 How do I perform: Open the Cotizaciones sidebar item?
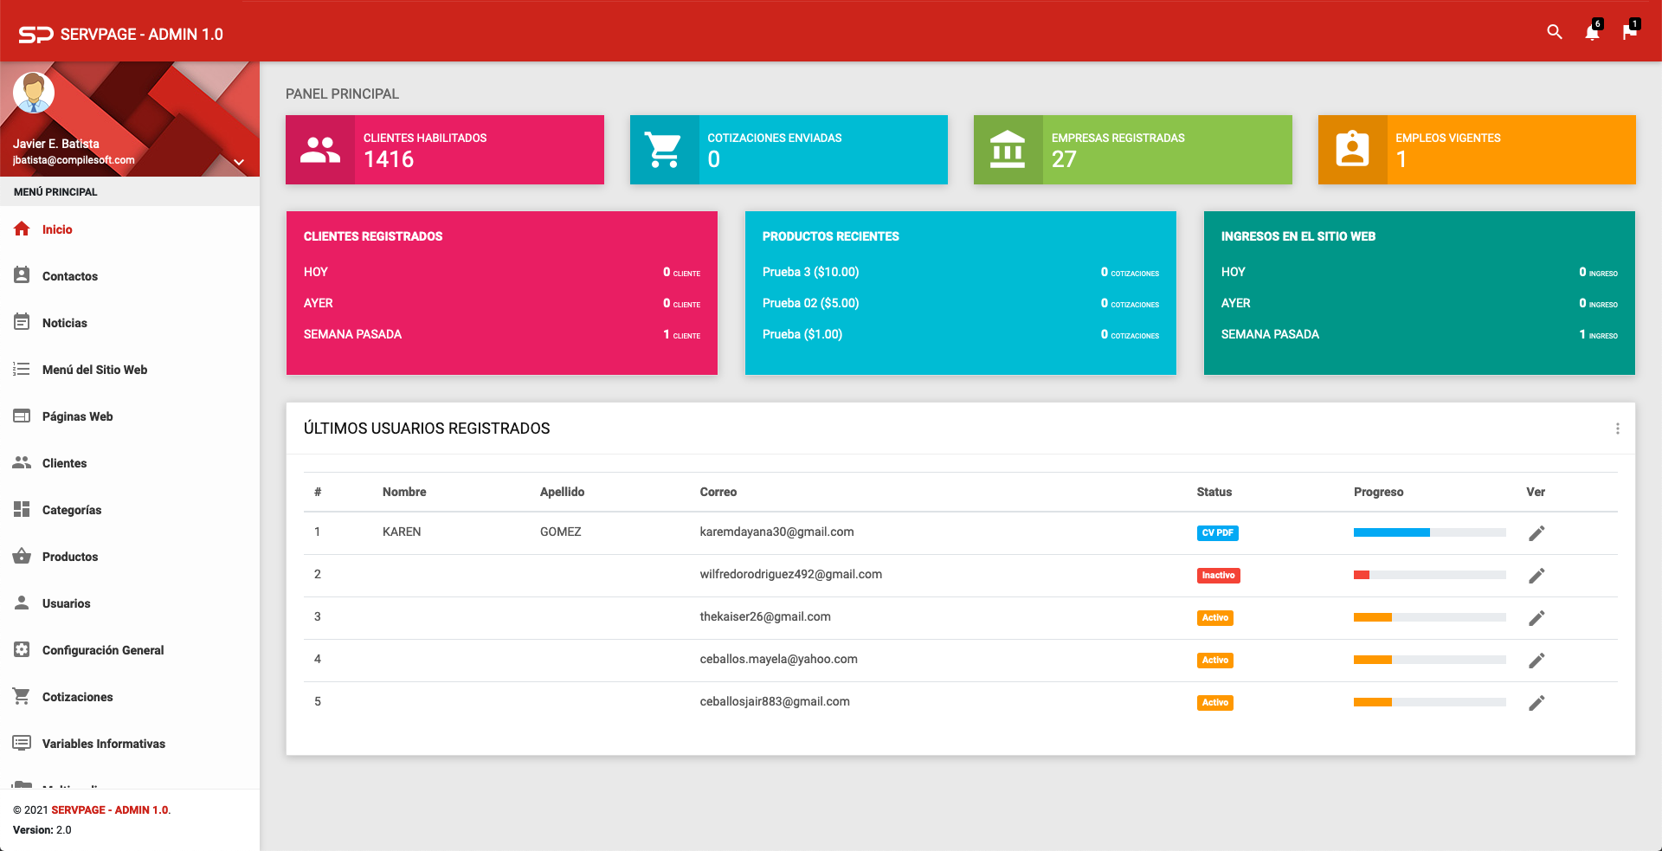[77, 697]
